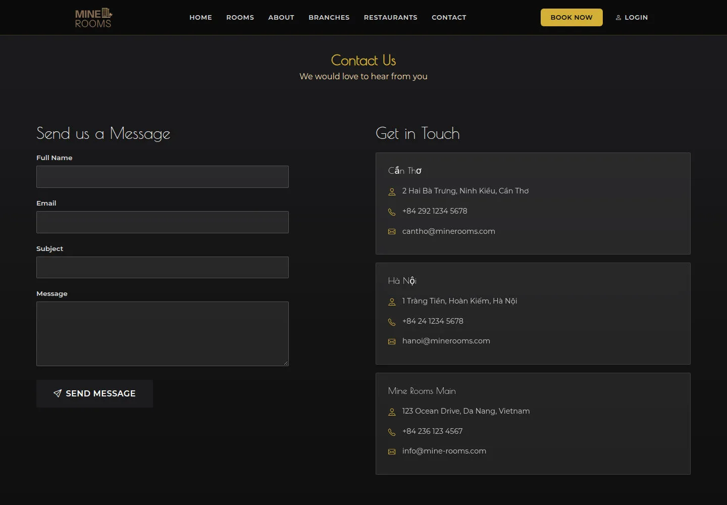Click the cantho@minerooms.com email address
Viewport: 727px width, 505px height.
click(449, 231)
